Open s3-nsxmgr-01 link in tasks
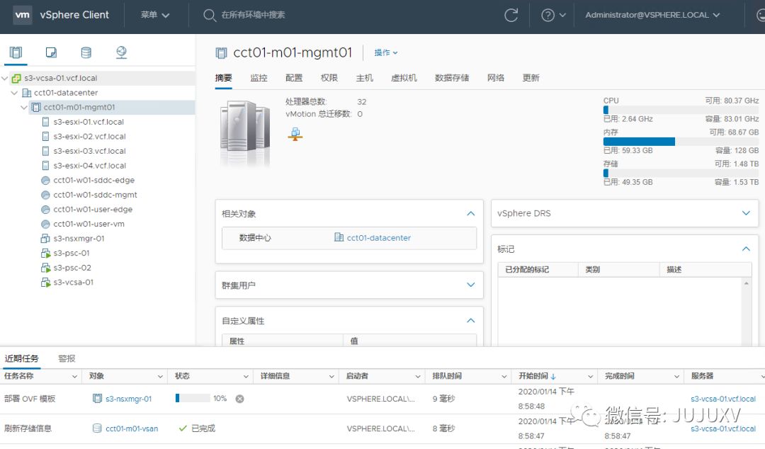Image resolution: width=765 pixels, height=449 pixels. (128, 399)
